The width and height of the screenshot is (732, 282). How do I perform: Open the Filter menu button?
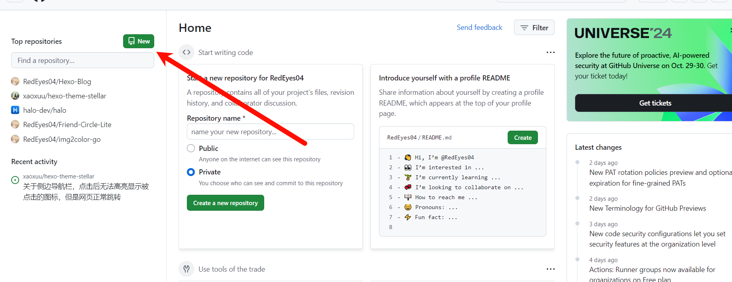coord(534,27)
